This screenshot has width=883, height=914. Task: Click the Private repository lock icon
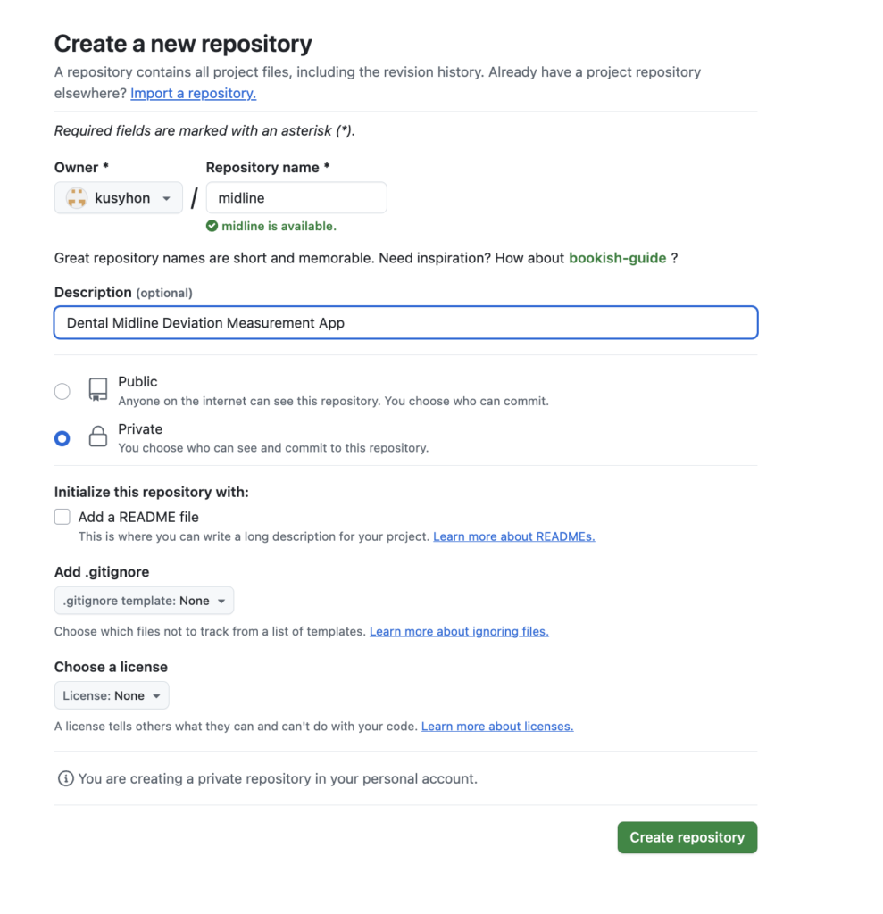point(98,437)
